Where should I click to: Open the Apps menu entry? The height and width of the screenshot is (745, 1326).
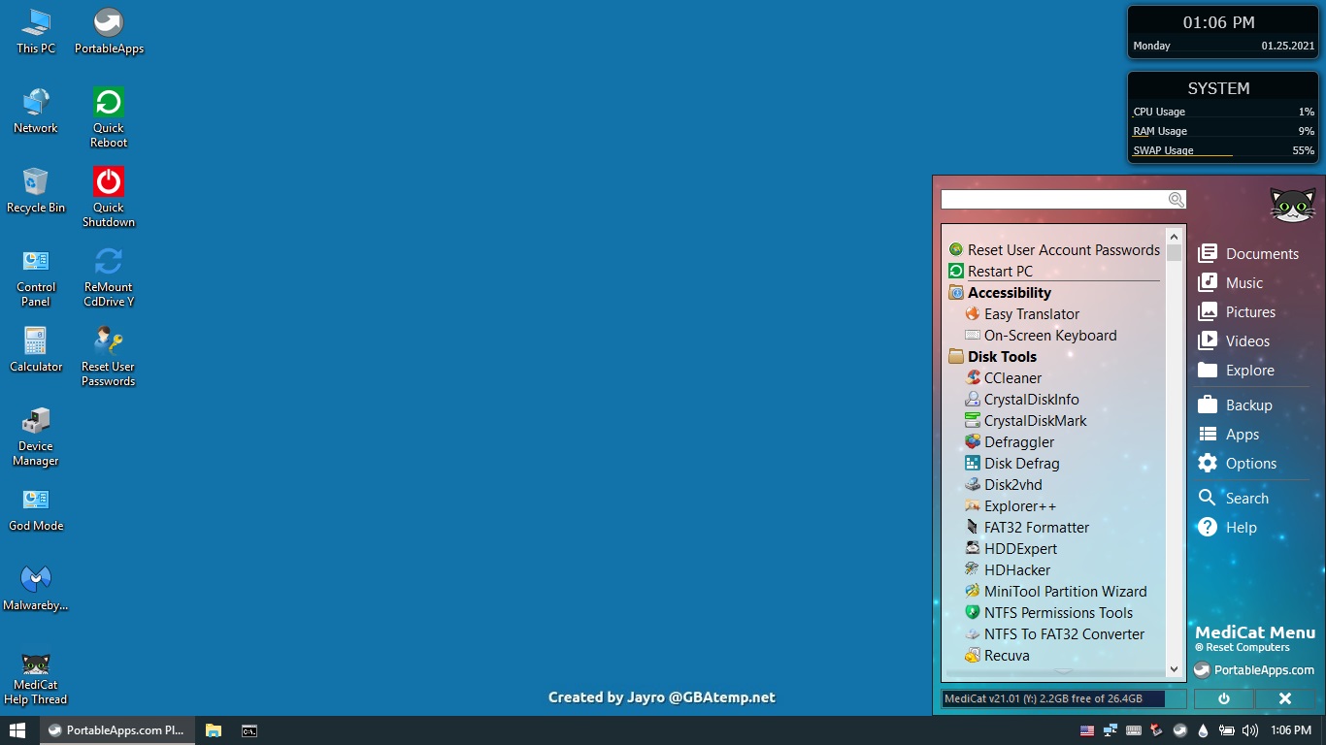(x=1229, y=434)
